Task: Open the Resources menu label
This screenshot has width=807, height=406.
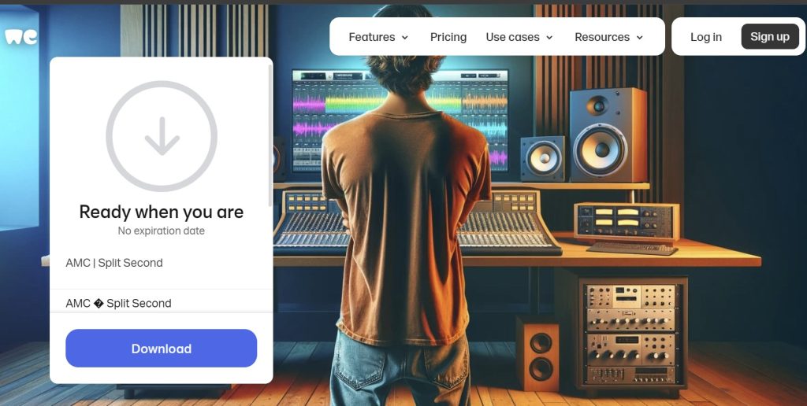Action: [602, 37]
